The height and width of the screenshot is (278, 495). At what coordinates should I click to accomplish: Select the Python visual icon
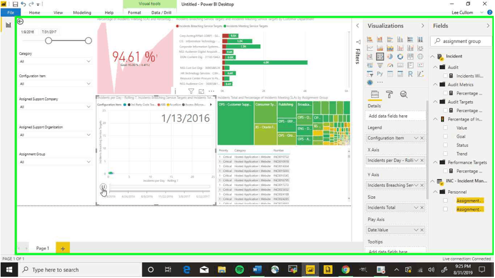point(380,74)
